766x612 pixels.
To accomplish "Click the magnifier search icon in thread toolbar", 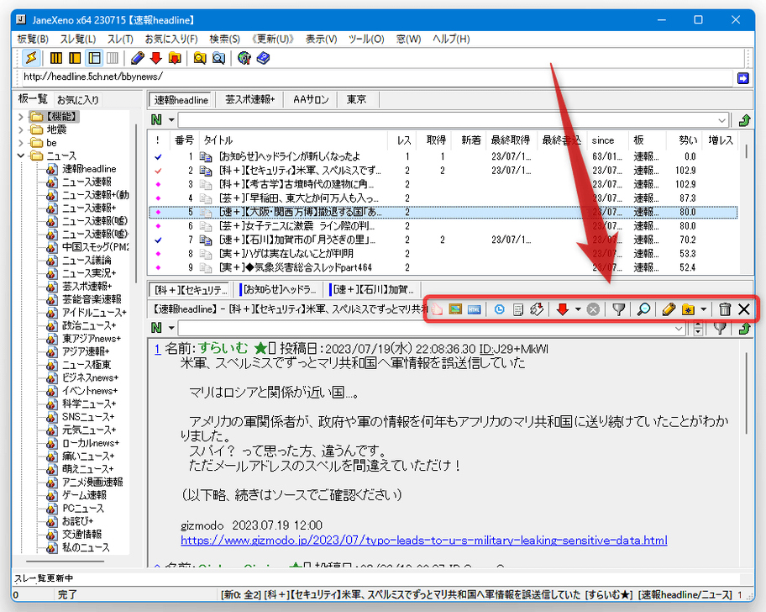I will pos(643,309).
